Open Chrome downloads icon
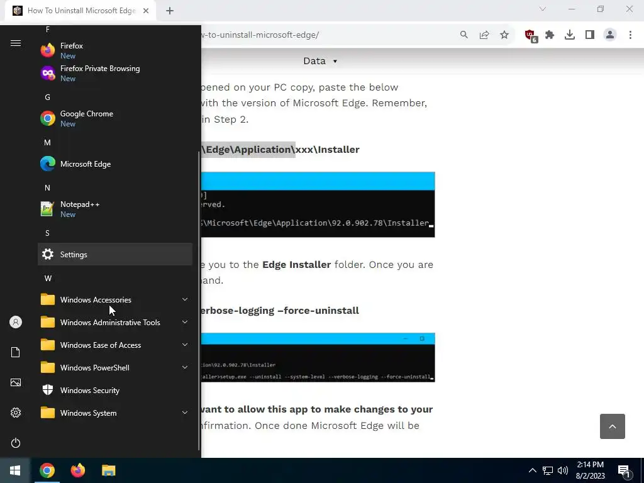This screenshot has width=644, height=483. click(x=570, y=35)
